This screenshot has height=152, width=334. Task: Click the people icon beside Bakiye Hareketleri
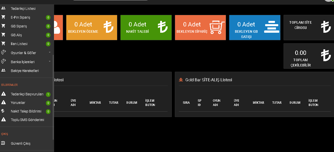(x=3, y=70)
